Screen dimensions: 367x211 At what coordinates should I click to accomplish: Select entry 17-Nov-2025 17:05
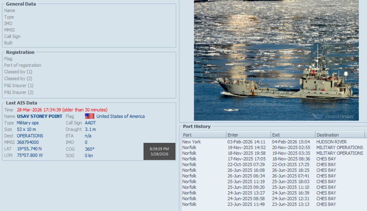(247, 159)
